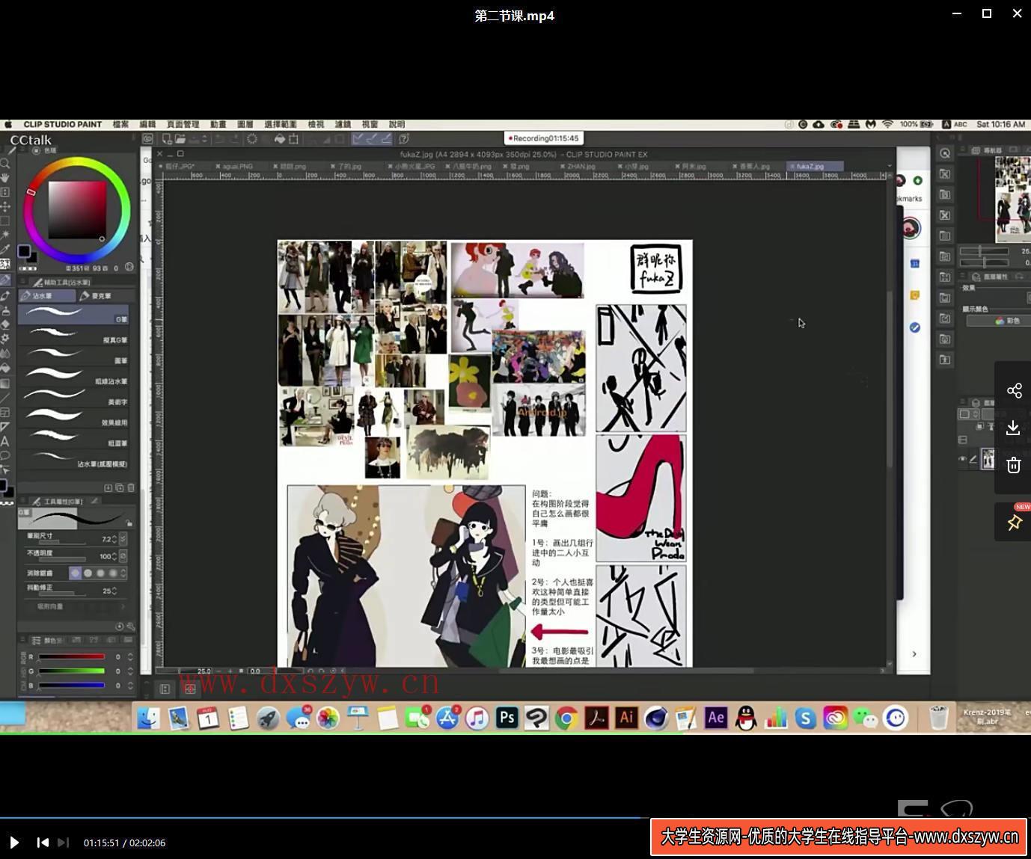This screenshot has width=1031, height=859.
Task: Select the Move Layer tool with four arrows
Action: 4,206
